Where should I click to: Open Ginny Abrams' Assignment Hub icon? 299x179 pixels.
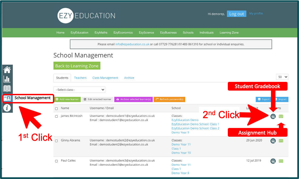pyautogui.click(x=281, y=141)
